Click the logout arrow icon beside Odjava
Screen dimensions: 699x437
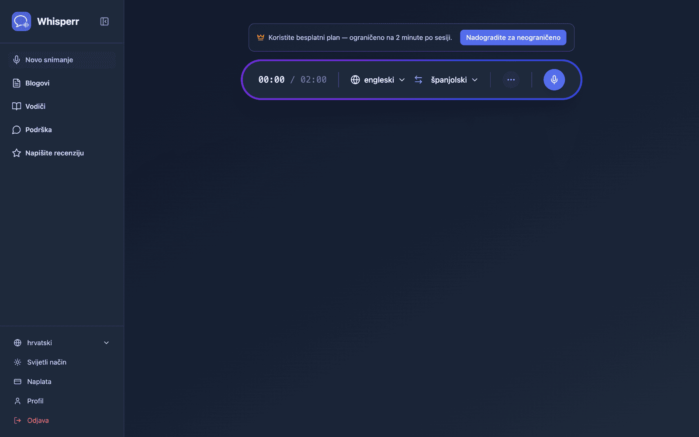(x=17, y=420)
